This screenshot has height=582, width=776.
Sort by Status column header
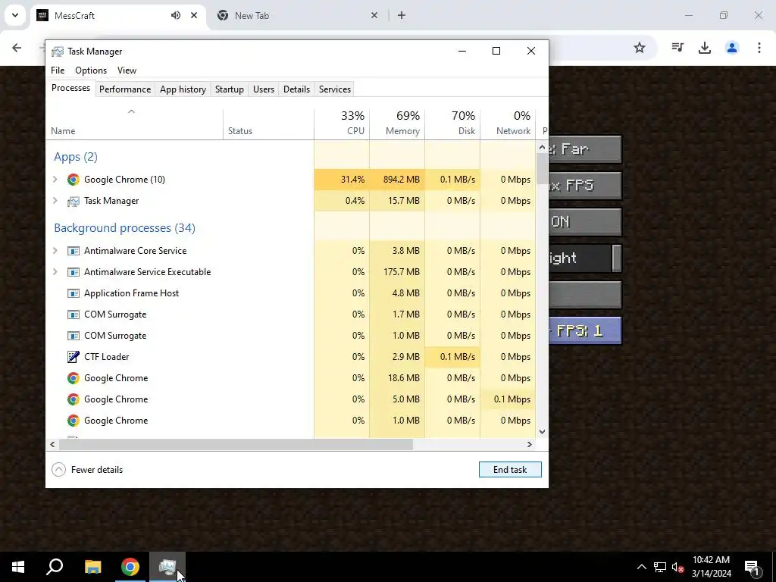point(269,123)
